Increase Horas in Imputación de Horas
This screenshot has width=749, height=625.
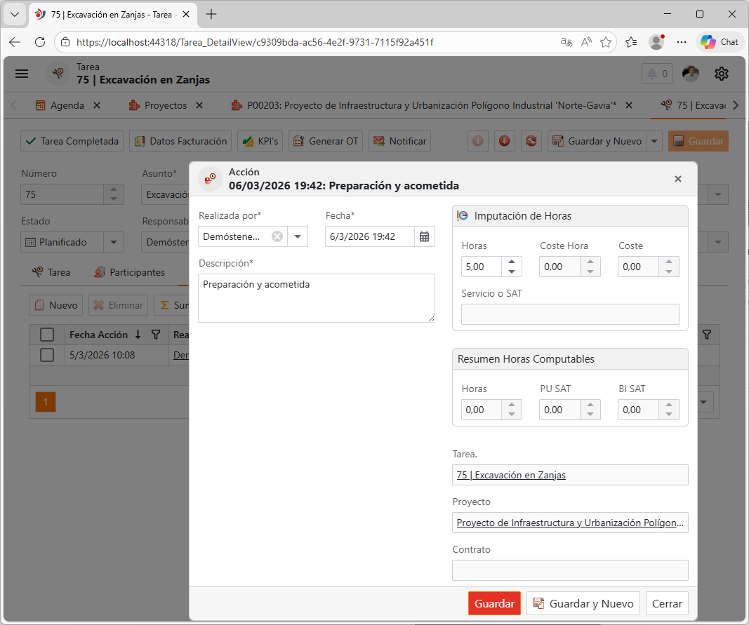tap(512, 262)
